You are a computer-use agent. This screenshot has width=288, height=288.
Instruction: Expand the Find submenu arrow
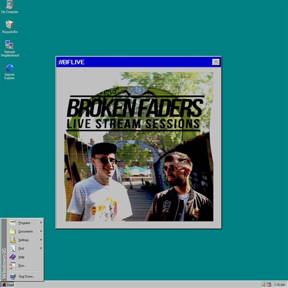click(41, 248)
